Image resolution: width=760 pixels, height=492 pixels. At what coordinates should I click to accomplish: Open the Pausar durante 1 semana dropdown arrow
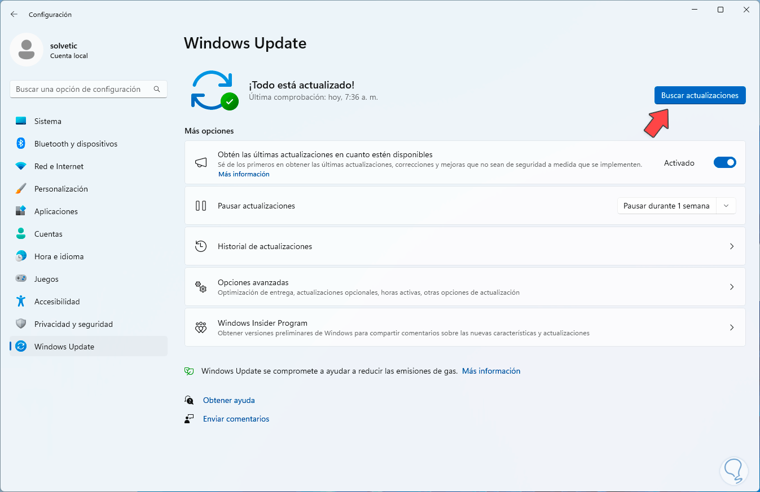[x=726, y=206]
